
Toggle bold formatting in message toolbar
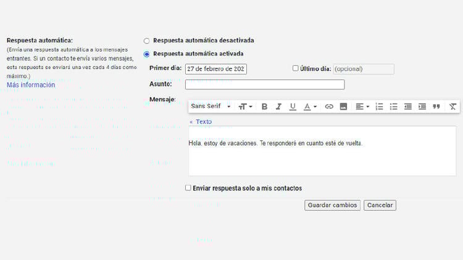[264, 107]
